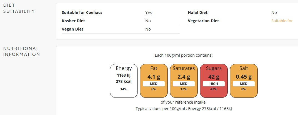Screen dimensions: 298x115
Task: Click the HIGH label under Sugars
Action: 214,84
